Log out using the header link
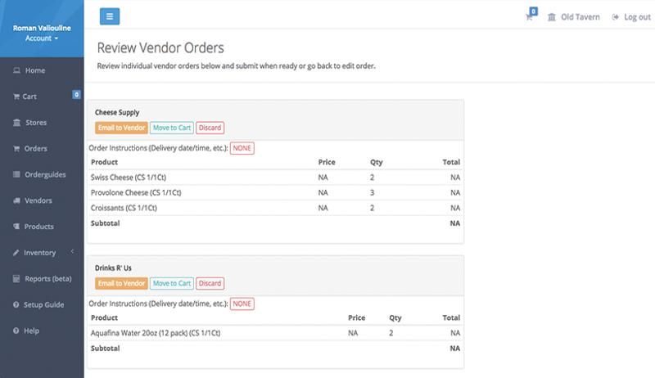This screenshot has width=655, height=378. click(x=631, y=17)
